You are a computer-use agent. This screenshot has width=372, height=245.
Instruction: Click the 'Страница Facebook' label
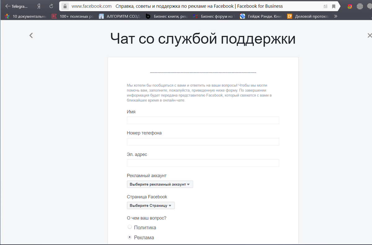click(x=147, y=197)
